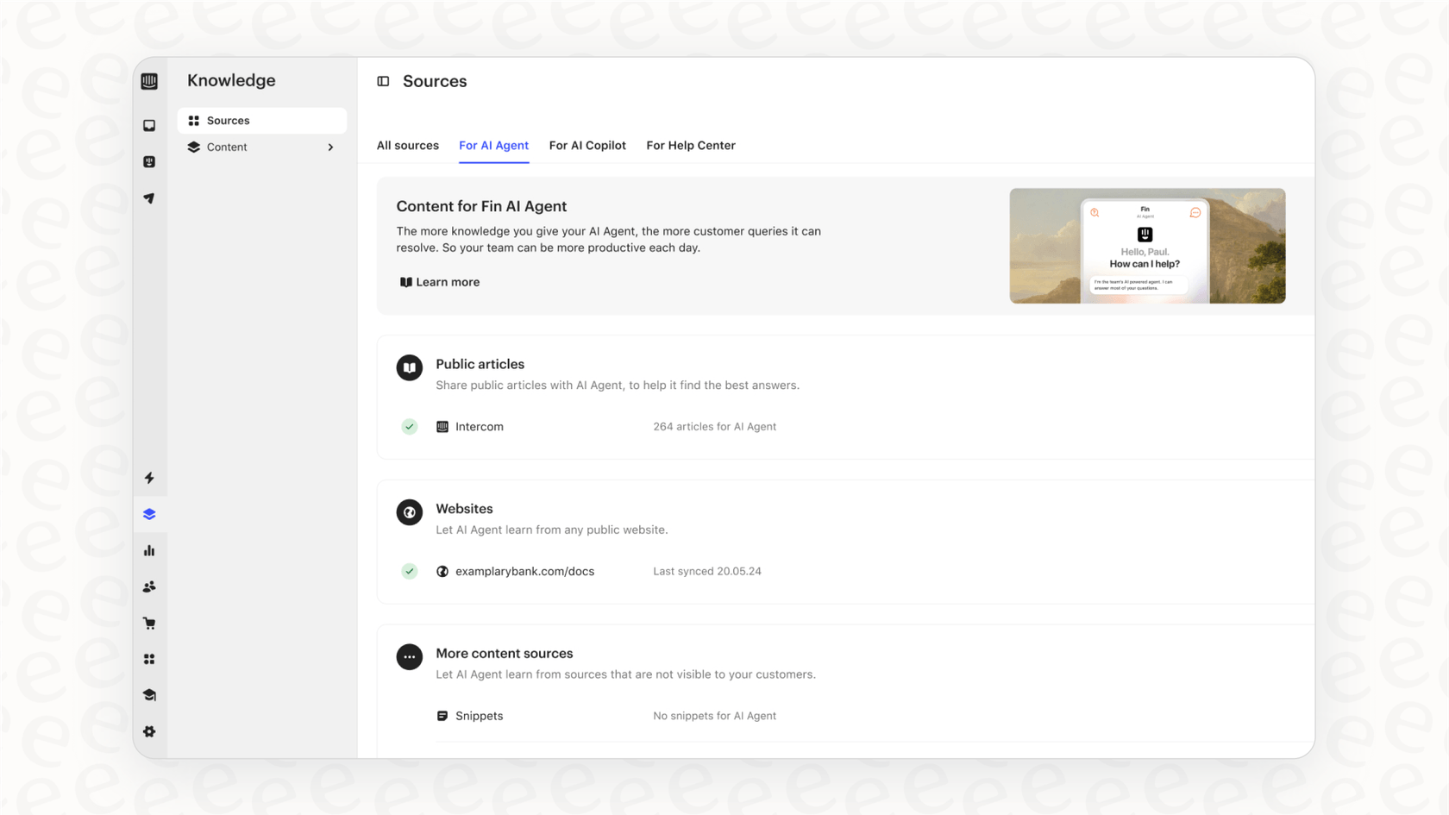Expand the Content menu chevron
The height and width of the screenshot is (815, 1449).
pos(330,147)
